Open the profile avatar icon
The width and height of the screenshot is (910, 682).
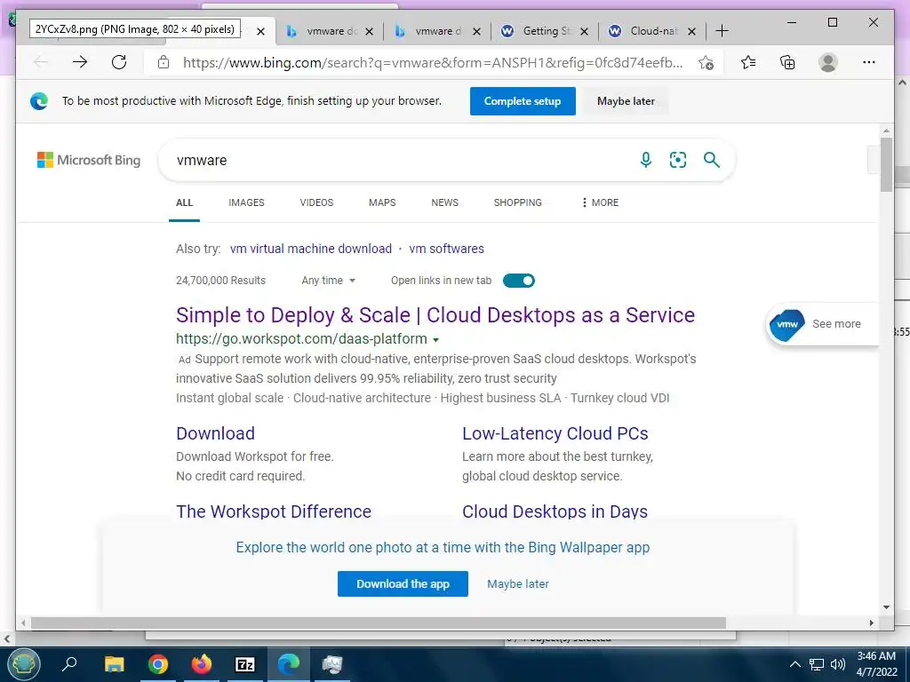click(x=828, y=62)
